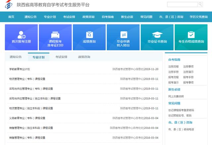Click the platform logo icon

coord(9,4)
